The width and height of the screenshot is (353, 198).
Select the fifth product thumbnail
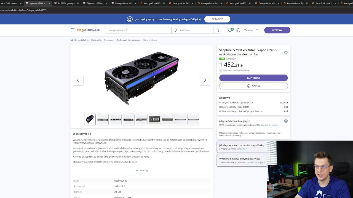click(141, 119)
